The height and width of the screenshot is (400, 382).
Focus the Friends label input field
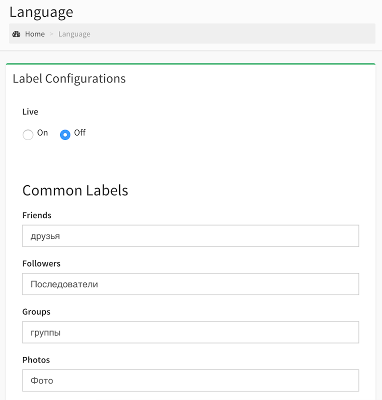coord(190,236)
